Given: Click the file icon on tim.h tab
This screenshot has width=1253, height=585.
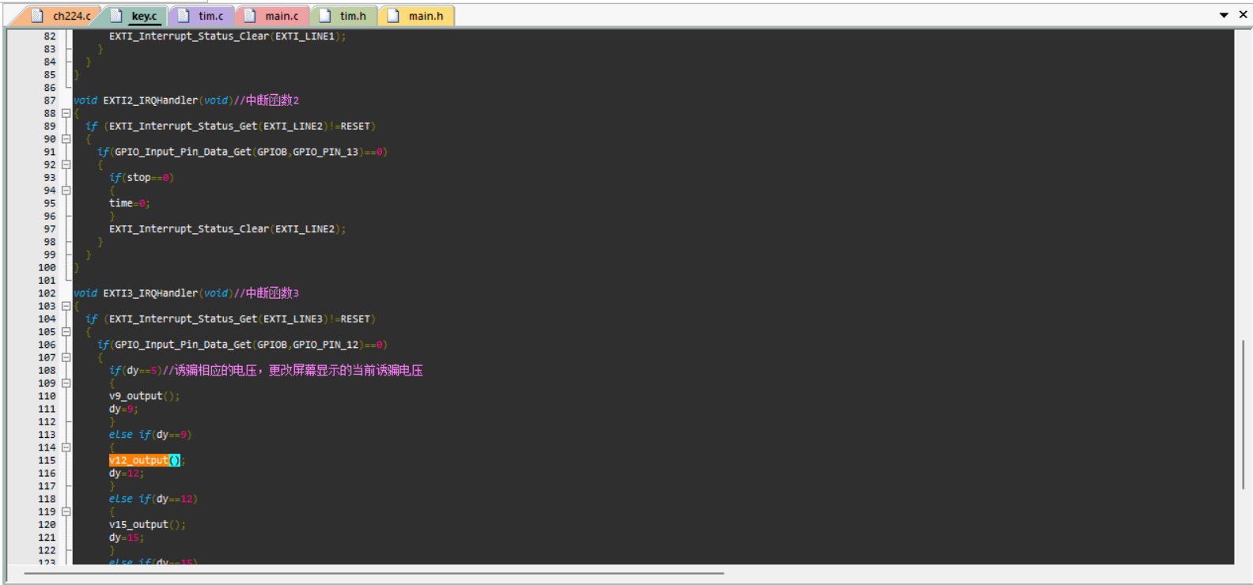Looking at the screenshot, I should tap(325, 16).
